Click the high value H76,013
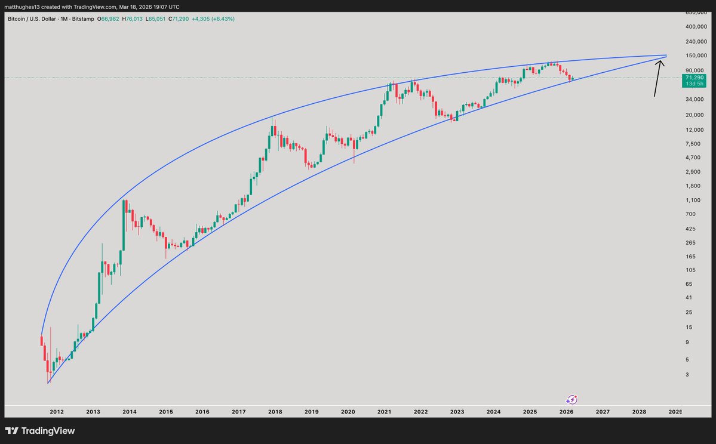 pos(133,18)
